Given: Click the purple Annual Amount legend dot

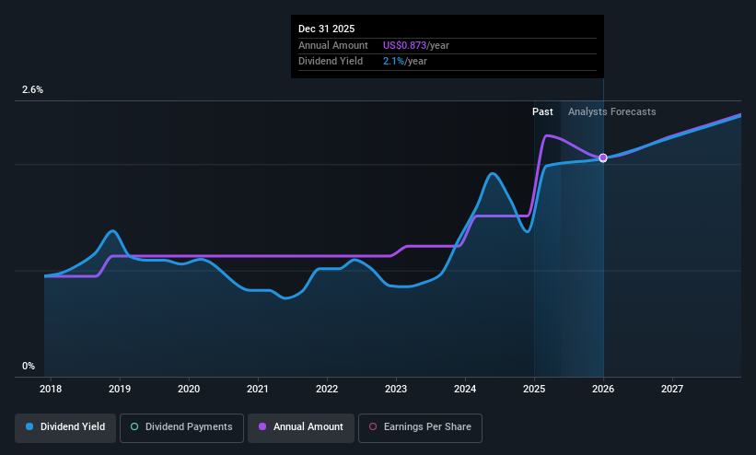Looking at the screenshot, I should tap(262, 427).
